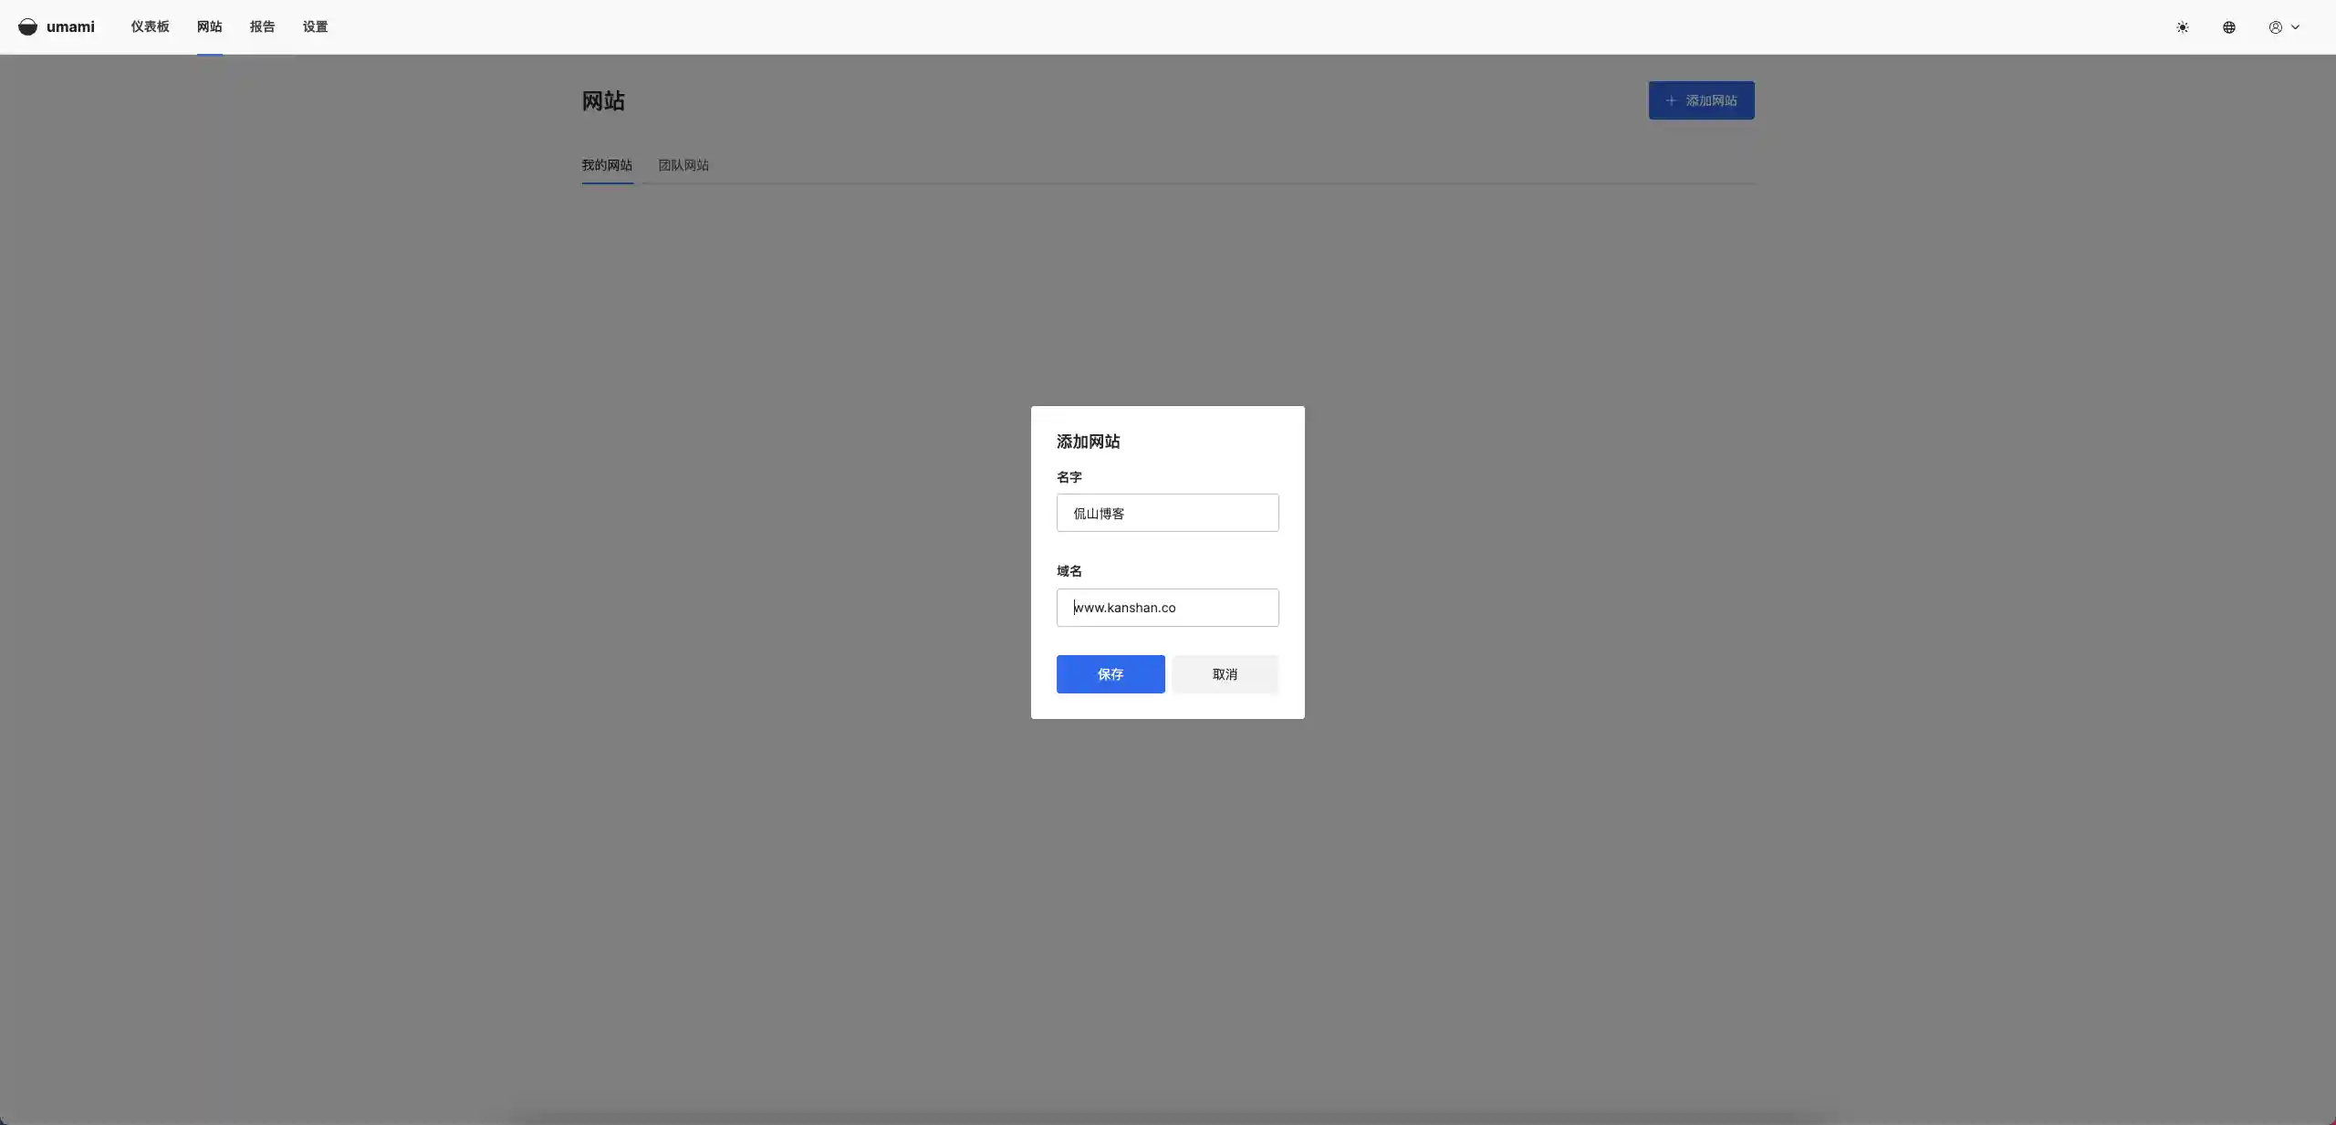Switch to the 我的网站 tab
Image resolution: width=2336 pixels, height=1125 pixels.
(606, 165)
